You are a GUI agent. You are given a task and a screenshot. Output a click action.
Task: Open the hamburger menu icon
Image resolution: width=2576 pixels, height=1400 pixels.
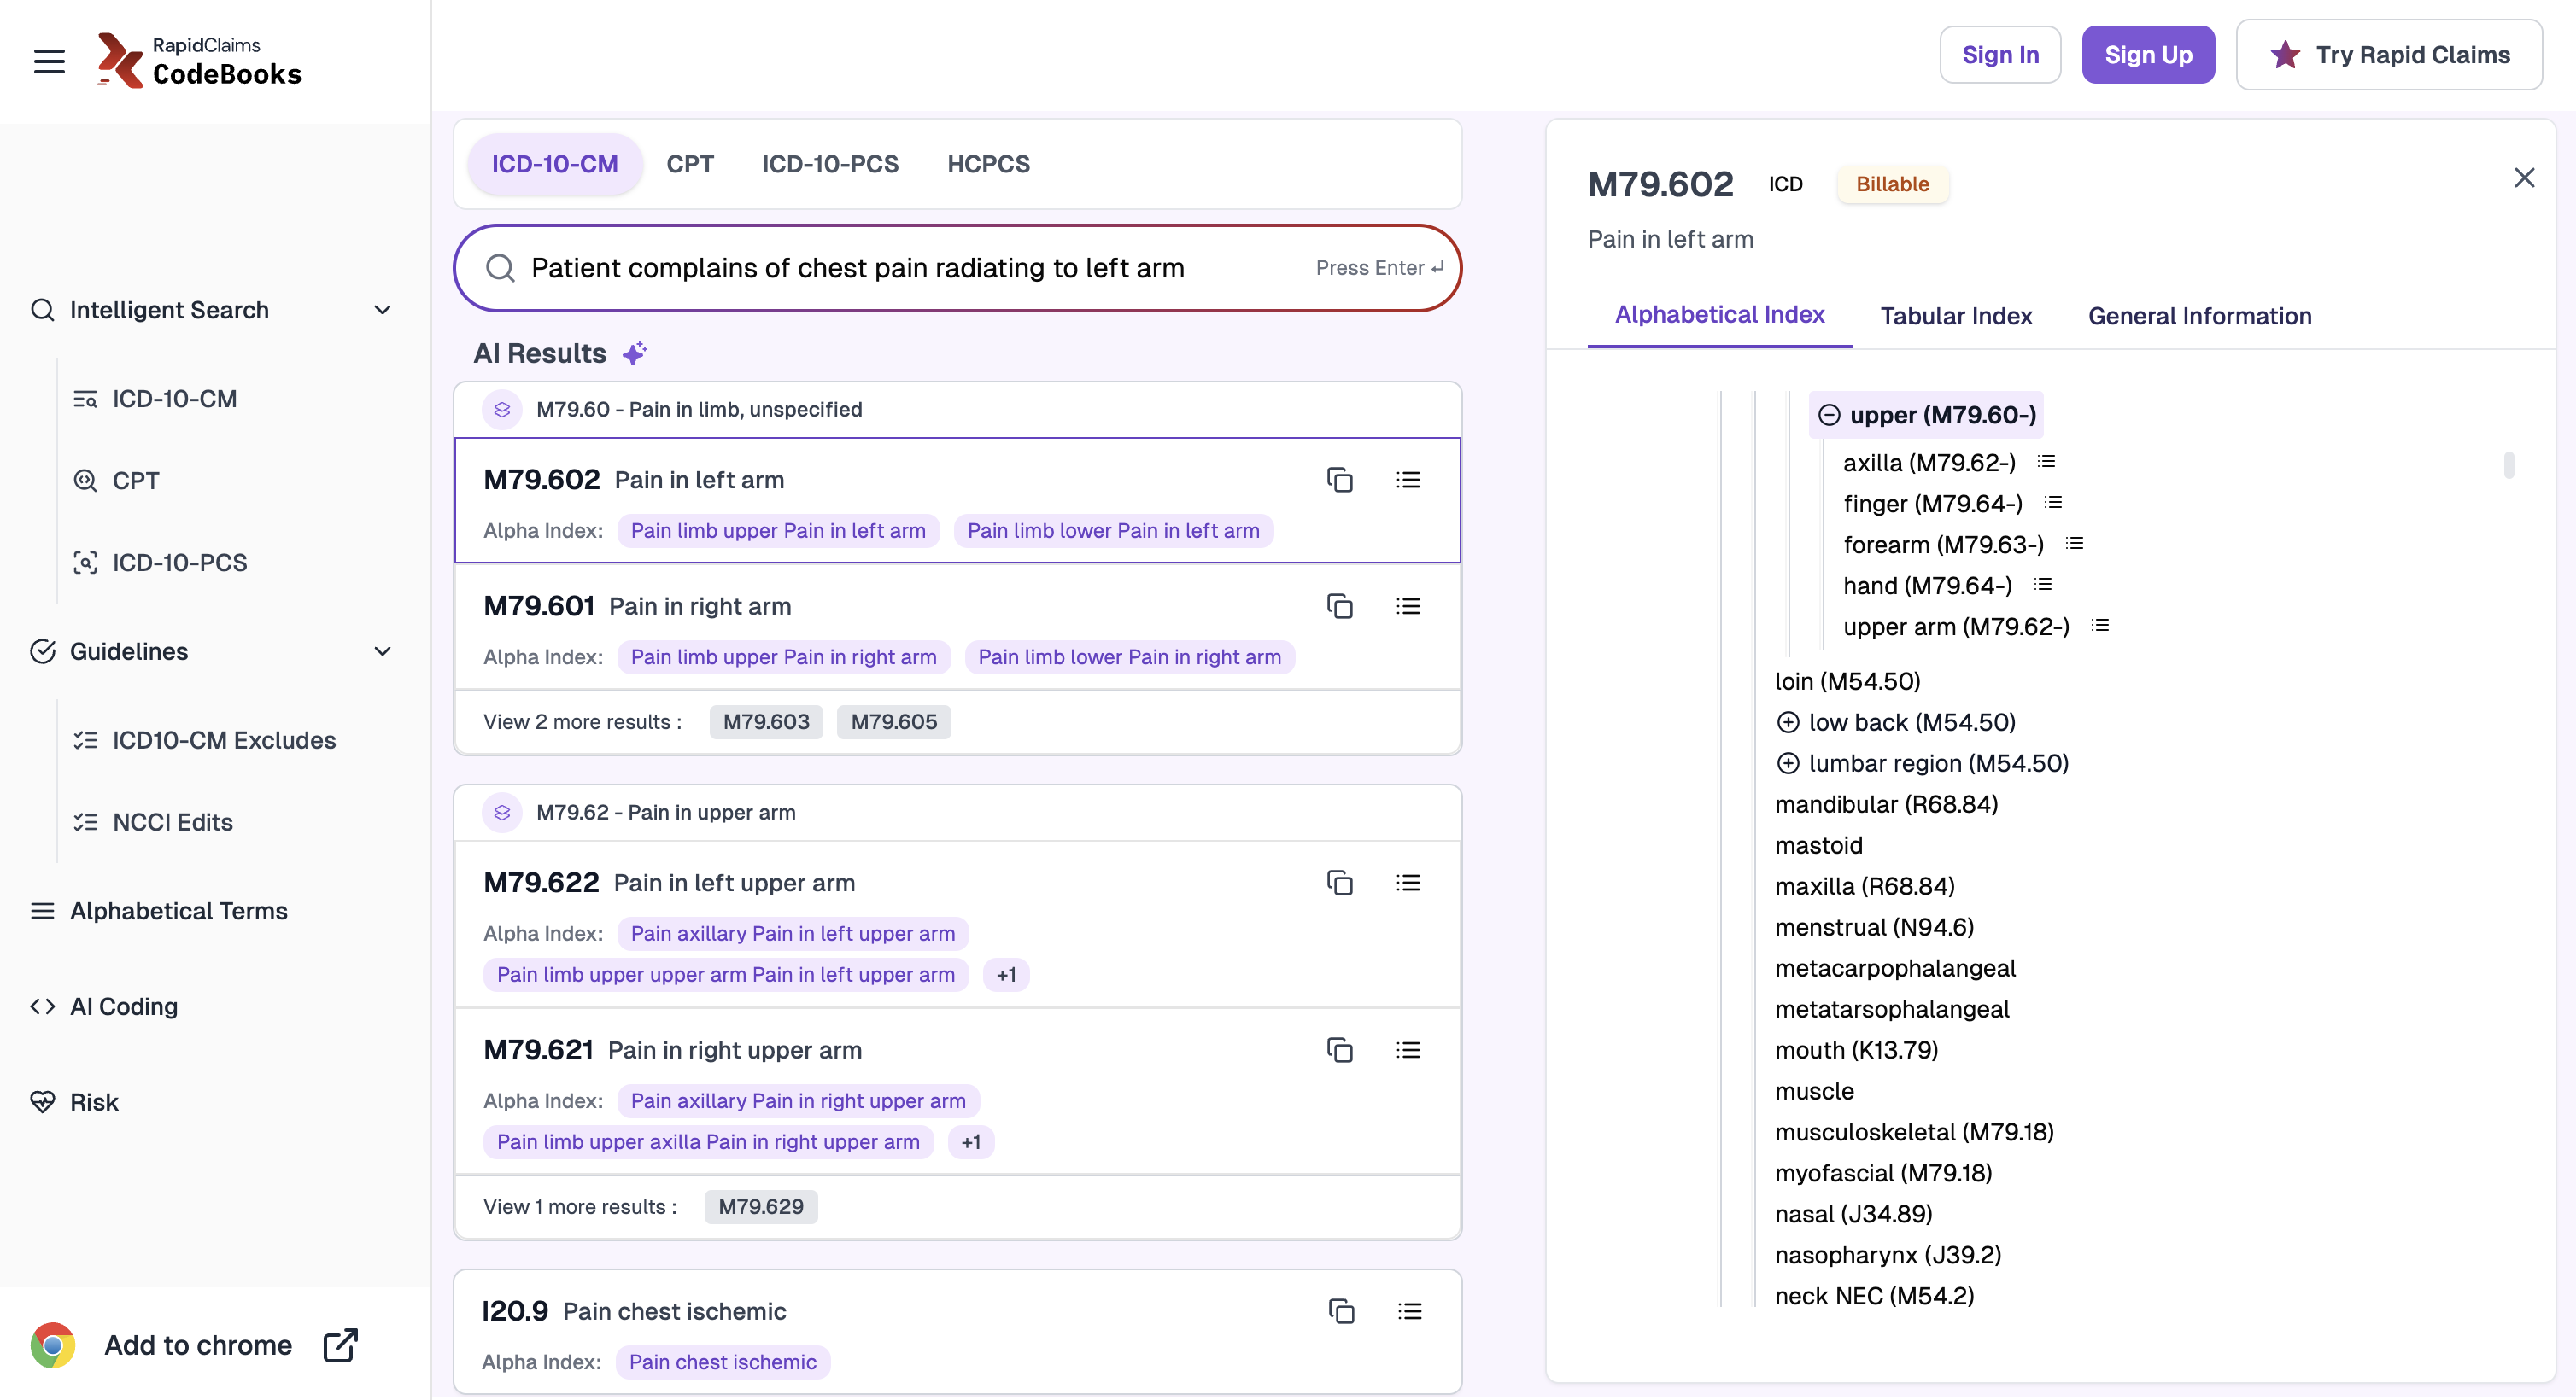[49, 61]
